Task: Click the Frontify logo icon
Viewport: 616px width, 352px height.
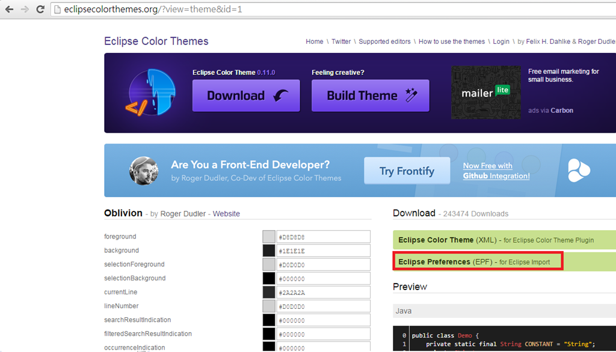Action: point(579,171)
